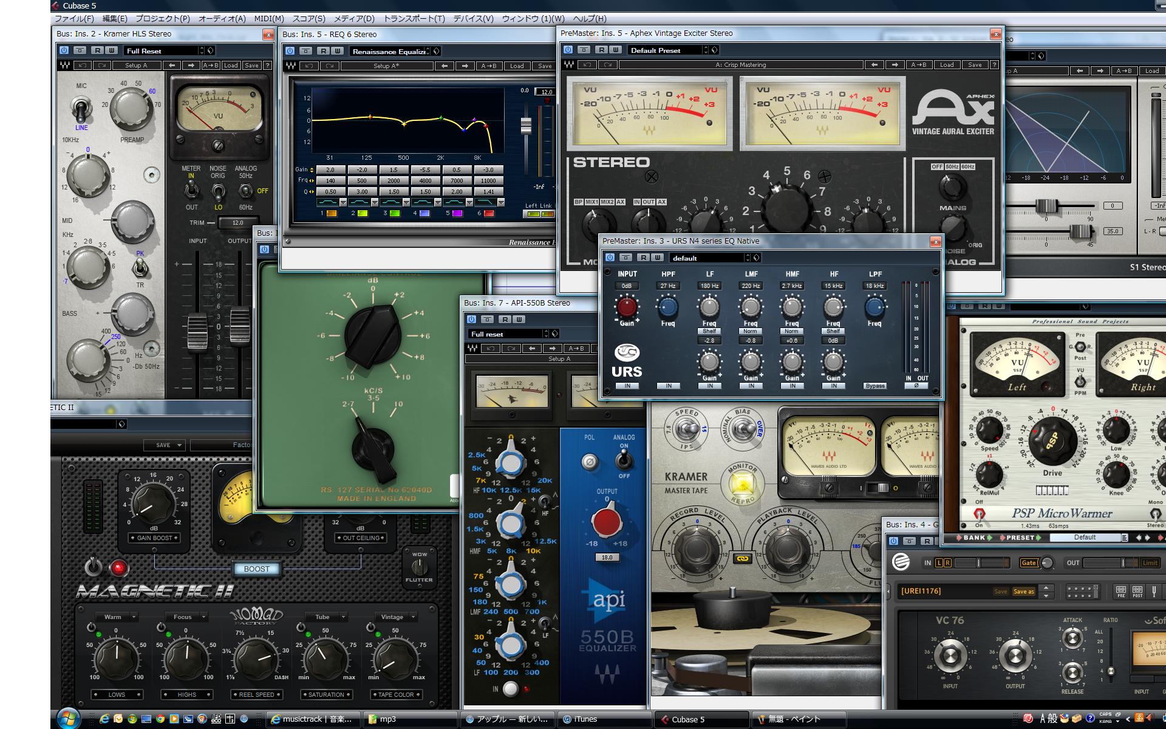Screen dimensions: 1166x729
Task: Toggle Aphex Vintage Exciter power button
Action: [x=568, y=50]
